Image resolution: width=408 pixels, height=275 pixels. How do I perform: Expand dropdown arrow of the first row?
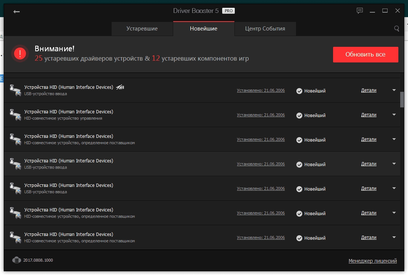(394, 90)
